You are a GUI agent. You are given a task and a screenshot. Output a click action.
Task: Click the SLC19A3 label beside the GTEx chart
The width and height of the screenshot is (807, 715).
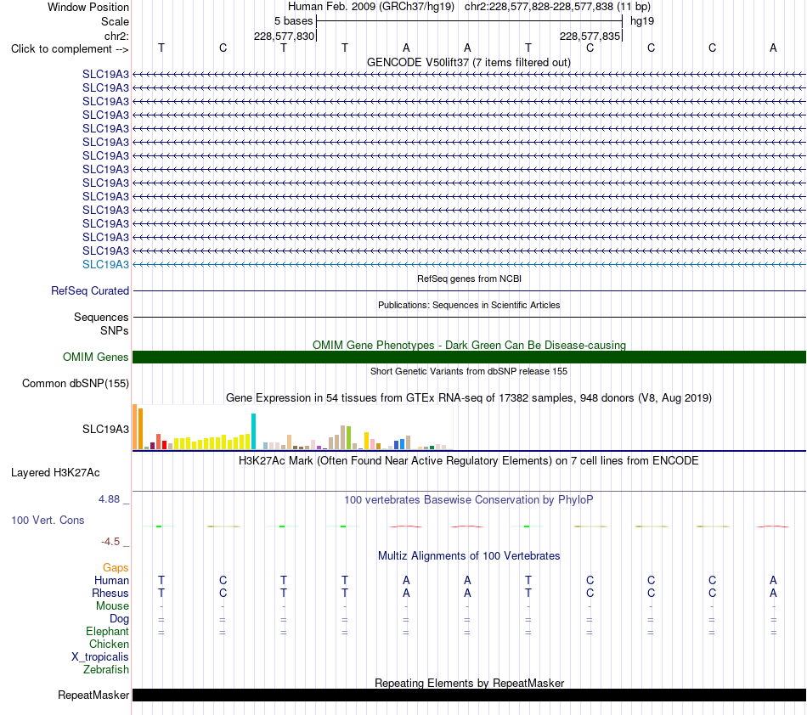[x=105, y=429]
